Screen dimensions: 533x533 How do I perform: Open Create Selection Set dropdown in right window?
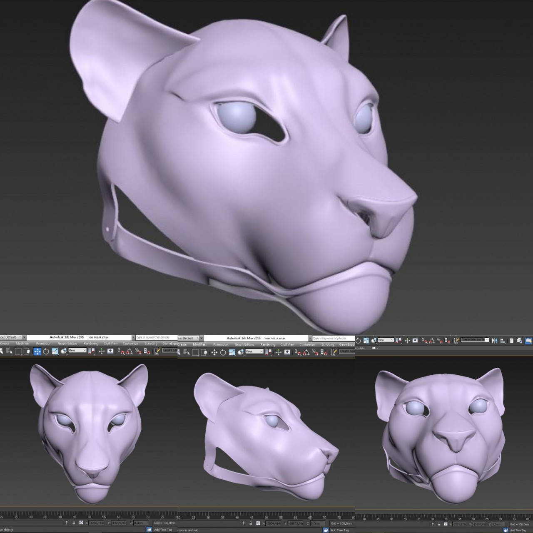coord(475,340)
